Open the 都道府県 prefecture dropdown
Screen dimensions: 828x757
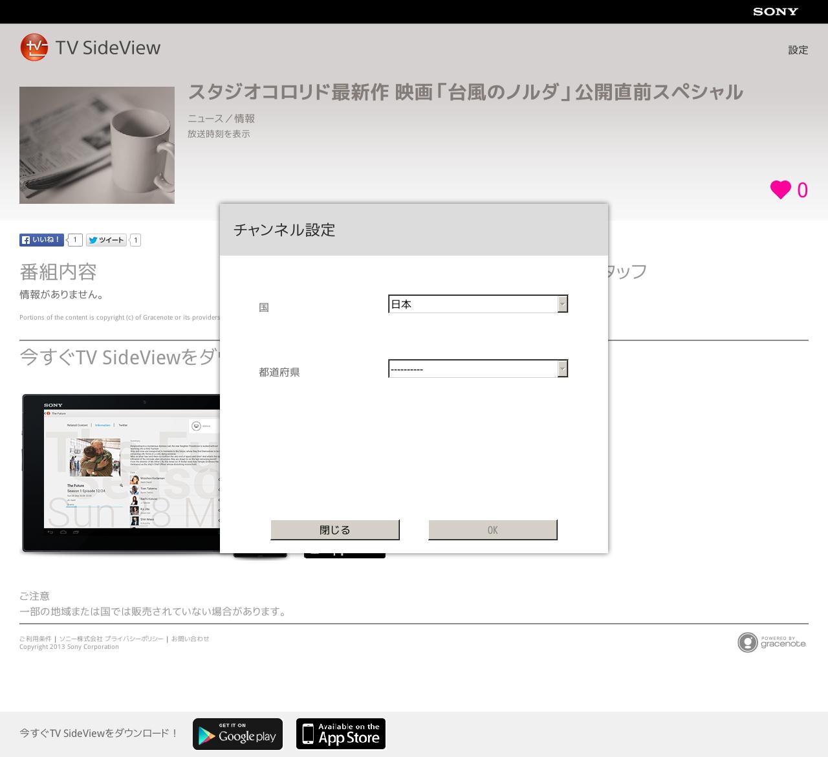click(478, 369)
